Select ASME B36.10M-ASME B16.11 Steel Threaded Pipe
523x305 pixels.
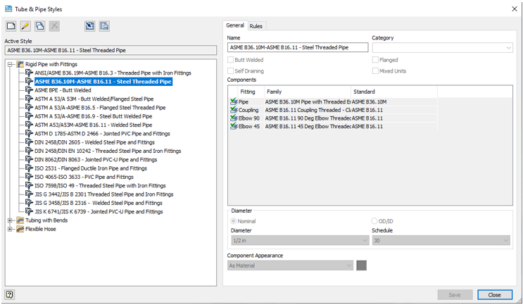tap(103, 82)
